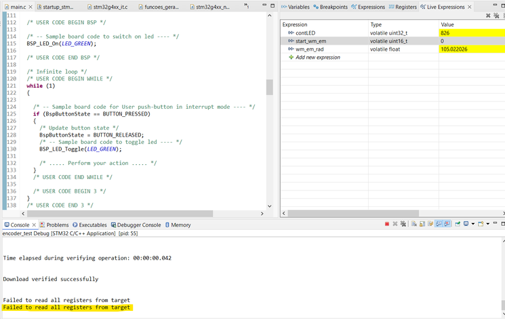The height and width of the screenshot is (319, 505).
Task: Open the funcoes_gera... editor tab
Action: pos(159,7)
